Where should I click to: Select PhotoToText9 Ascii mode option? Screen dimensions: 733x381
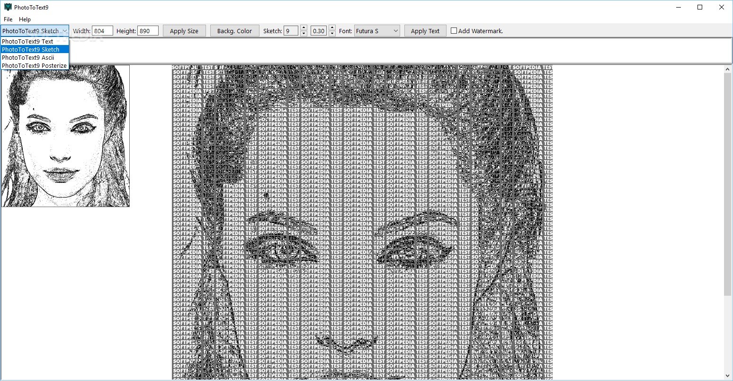click(35, 57)
